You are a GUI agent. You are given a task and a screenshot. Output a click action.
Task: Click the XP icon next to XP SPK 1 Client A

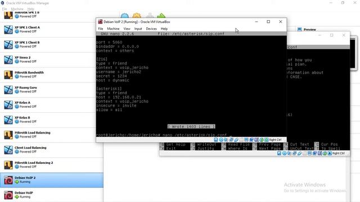[x=8, y=30]
